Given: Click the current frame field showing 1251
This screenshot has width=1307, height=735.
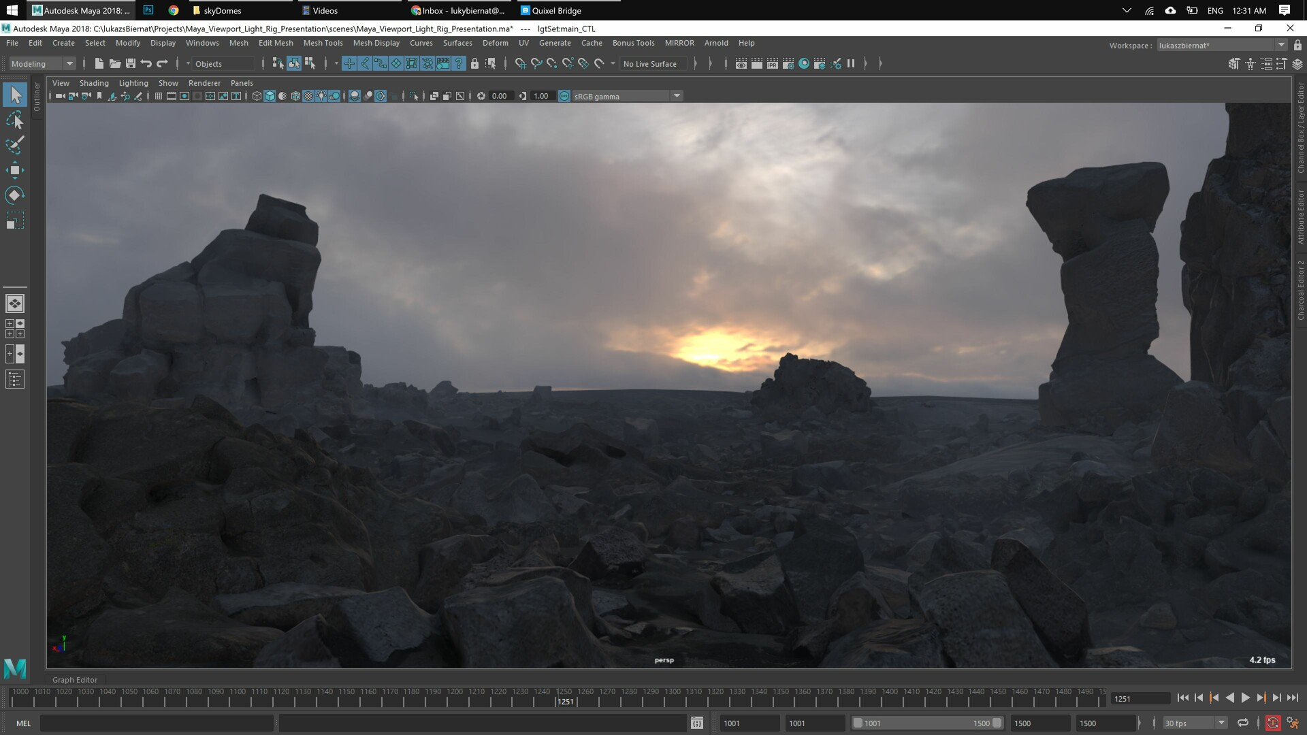Looking at the screenshot, I should coord(1140,698).
